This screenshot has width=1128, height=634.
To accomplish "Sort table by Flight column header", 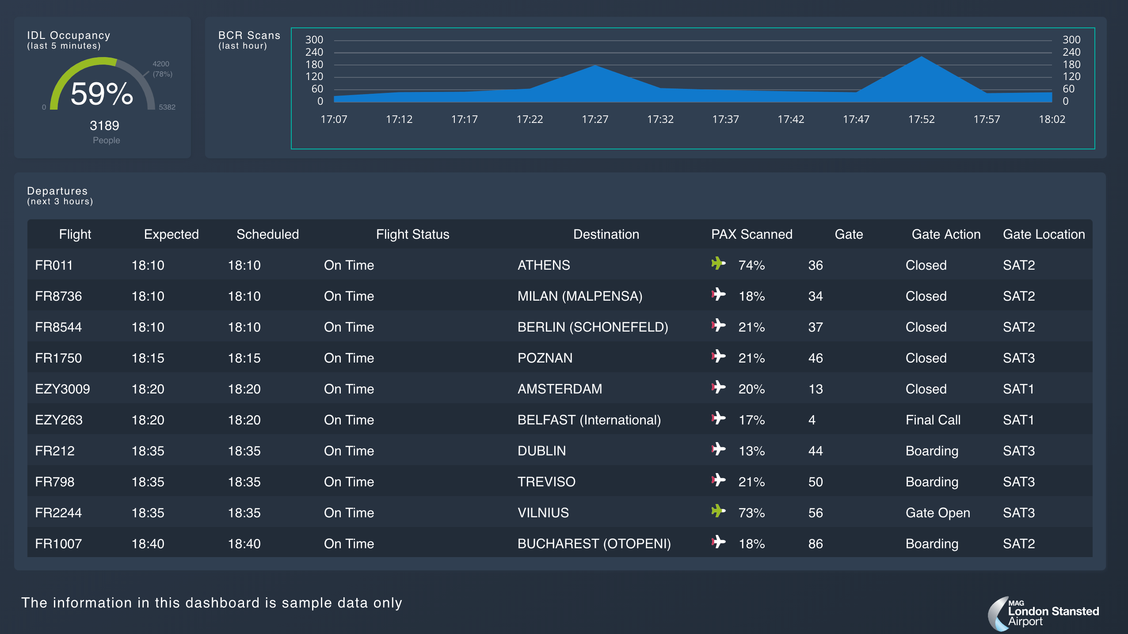I will (75, 234).
